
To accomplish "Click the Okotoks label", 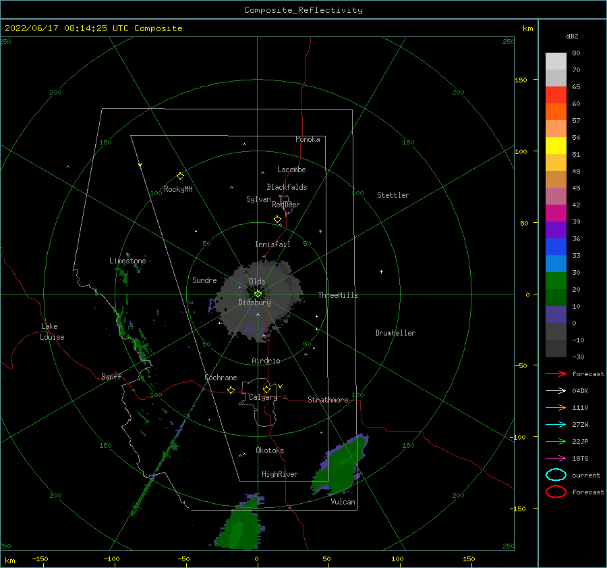I will 270,450.
